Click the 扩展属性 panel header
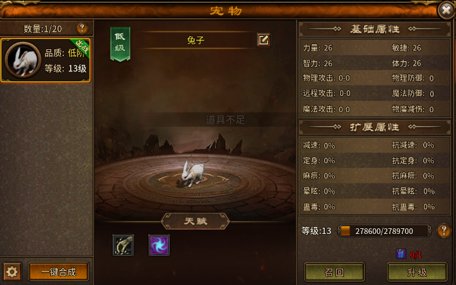The height and width of the screenshot is (285, 456). (375, 127)
